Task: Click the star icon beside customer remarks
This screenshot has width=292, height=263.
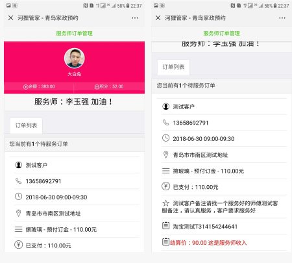Action: 166,203
